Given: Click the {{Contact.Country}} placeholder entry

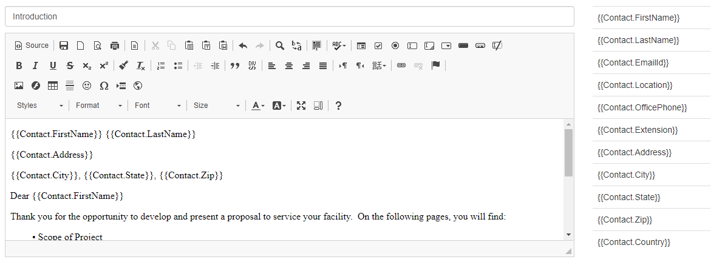Looking at the screenshot, I should click(x=651, y=242).
